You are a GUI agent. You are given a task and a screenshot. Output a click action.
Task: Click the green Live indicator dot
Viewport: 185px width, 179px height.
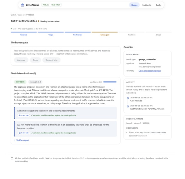point(11,29)
